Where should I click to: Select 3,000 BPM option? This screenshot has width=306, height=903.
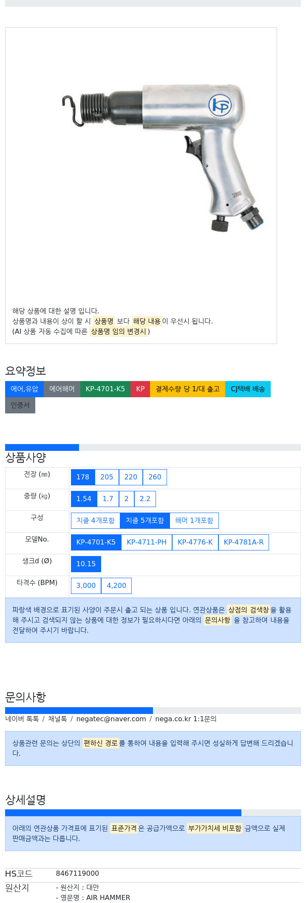click(x=86, y=586)
